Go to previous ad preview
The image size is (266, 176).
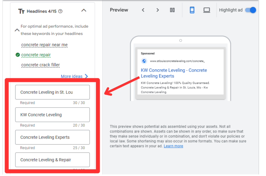(143, 10)
